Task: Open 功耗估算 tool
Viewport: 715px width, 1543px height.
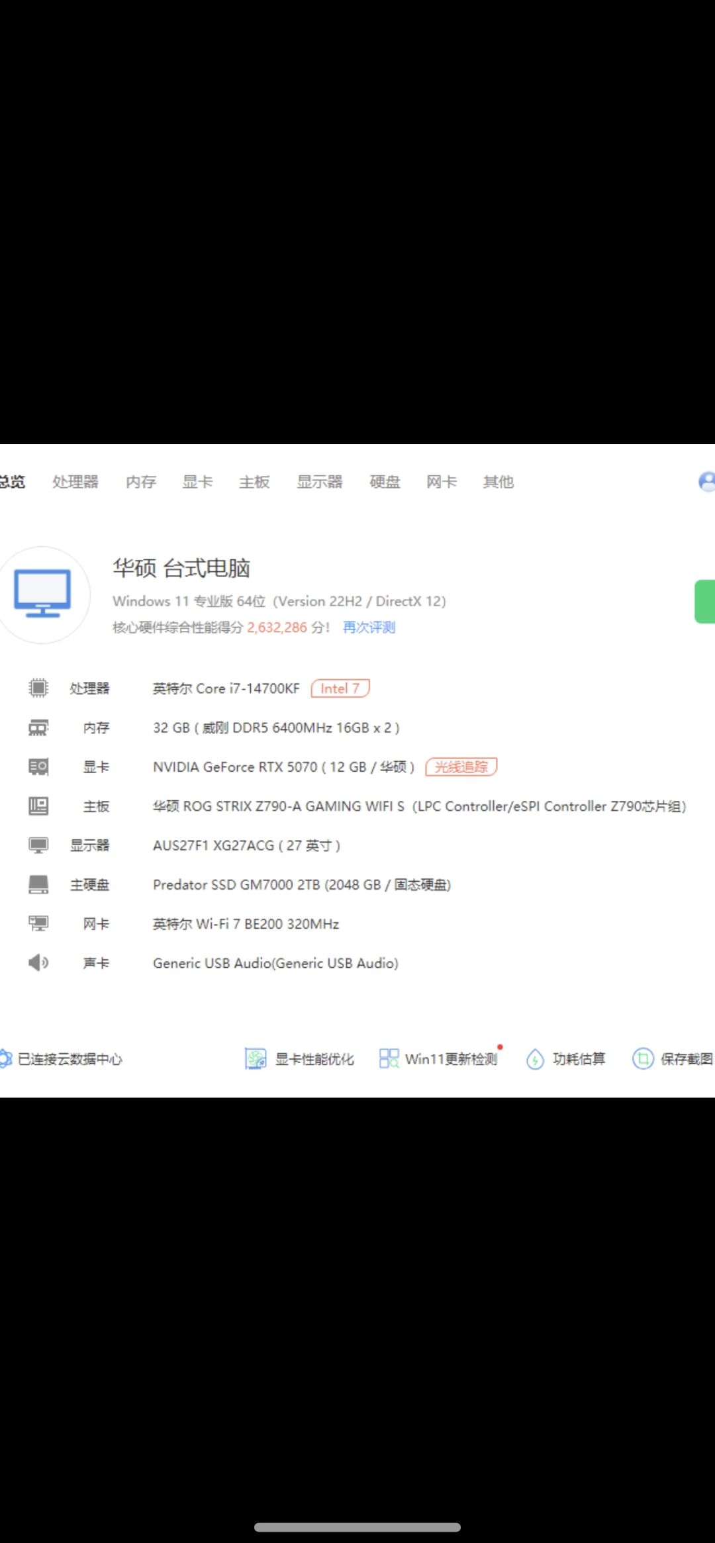Action: point(565,1059)
